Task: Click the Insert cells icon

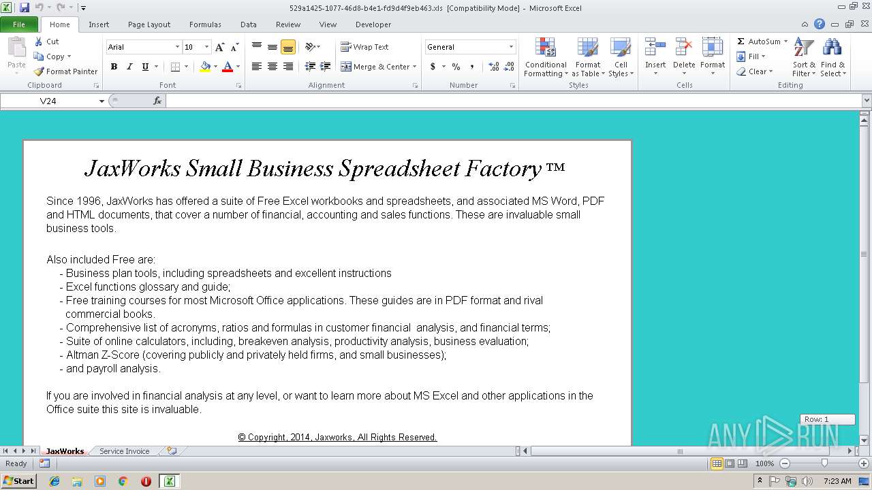Action: coord(655,47)
